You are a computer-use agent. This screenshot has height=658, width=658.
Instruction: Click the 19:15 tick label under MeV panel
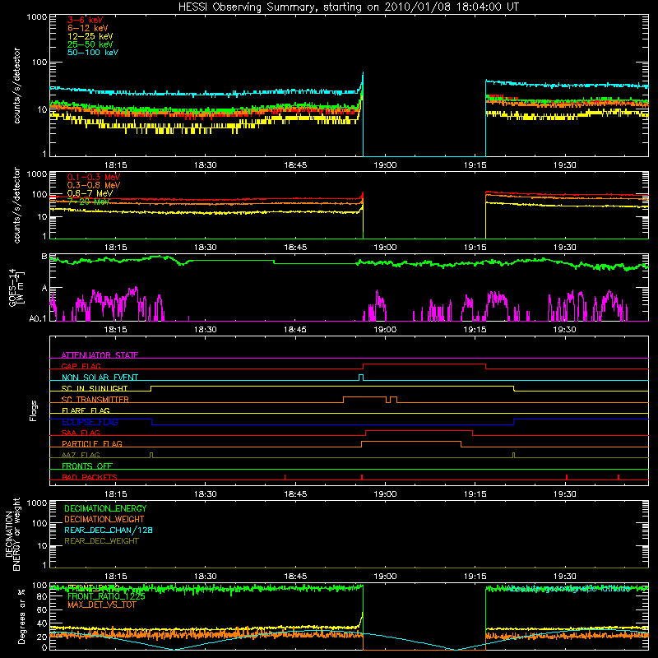[475, 248]
